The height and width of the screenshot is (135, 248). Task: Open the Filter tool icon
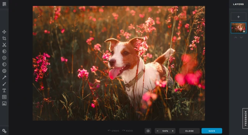4,58
